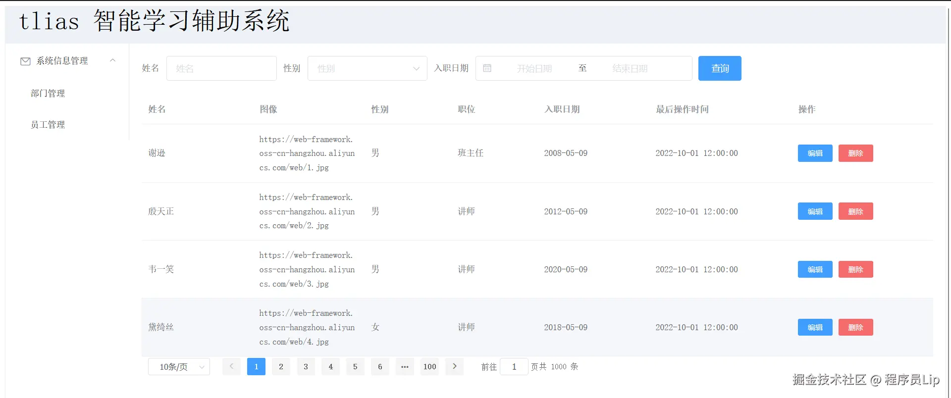Click image URL ending web/3.jpg
The height and width of the screenshot is (398, 951).
(x=307, y=269)
